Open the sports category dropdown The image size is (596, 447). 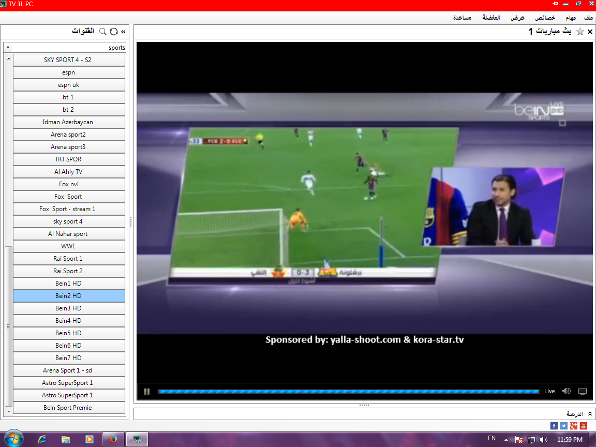coord(8,48)
